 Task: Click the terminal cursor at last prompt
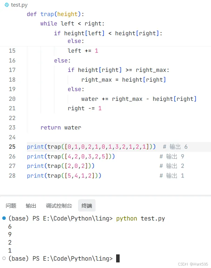(x=118, y=258)
